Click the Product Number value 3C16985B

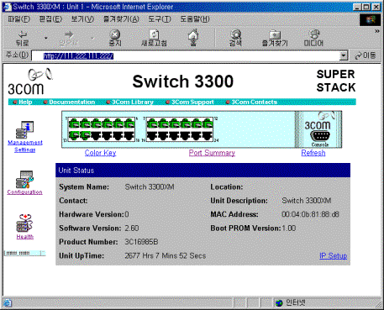141,242
